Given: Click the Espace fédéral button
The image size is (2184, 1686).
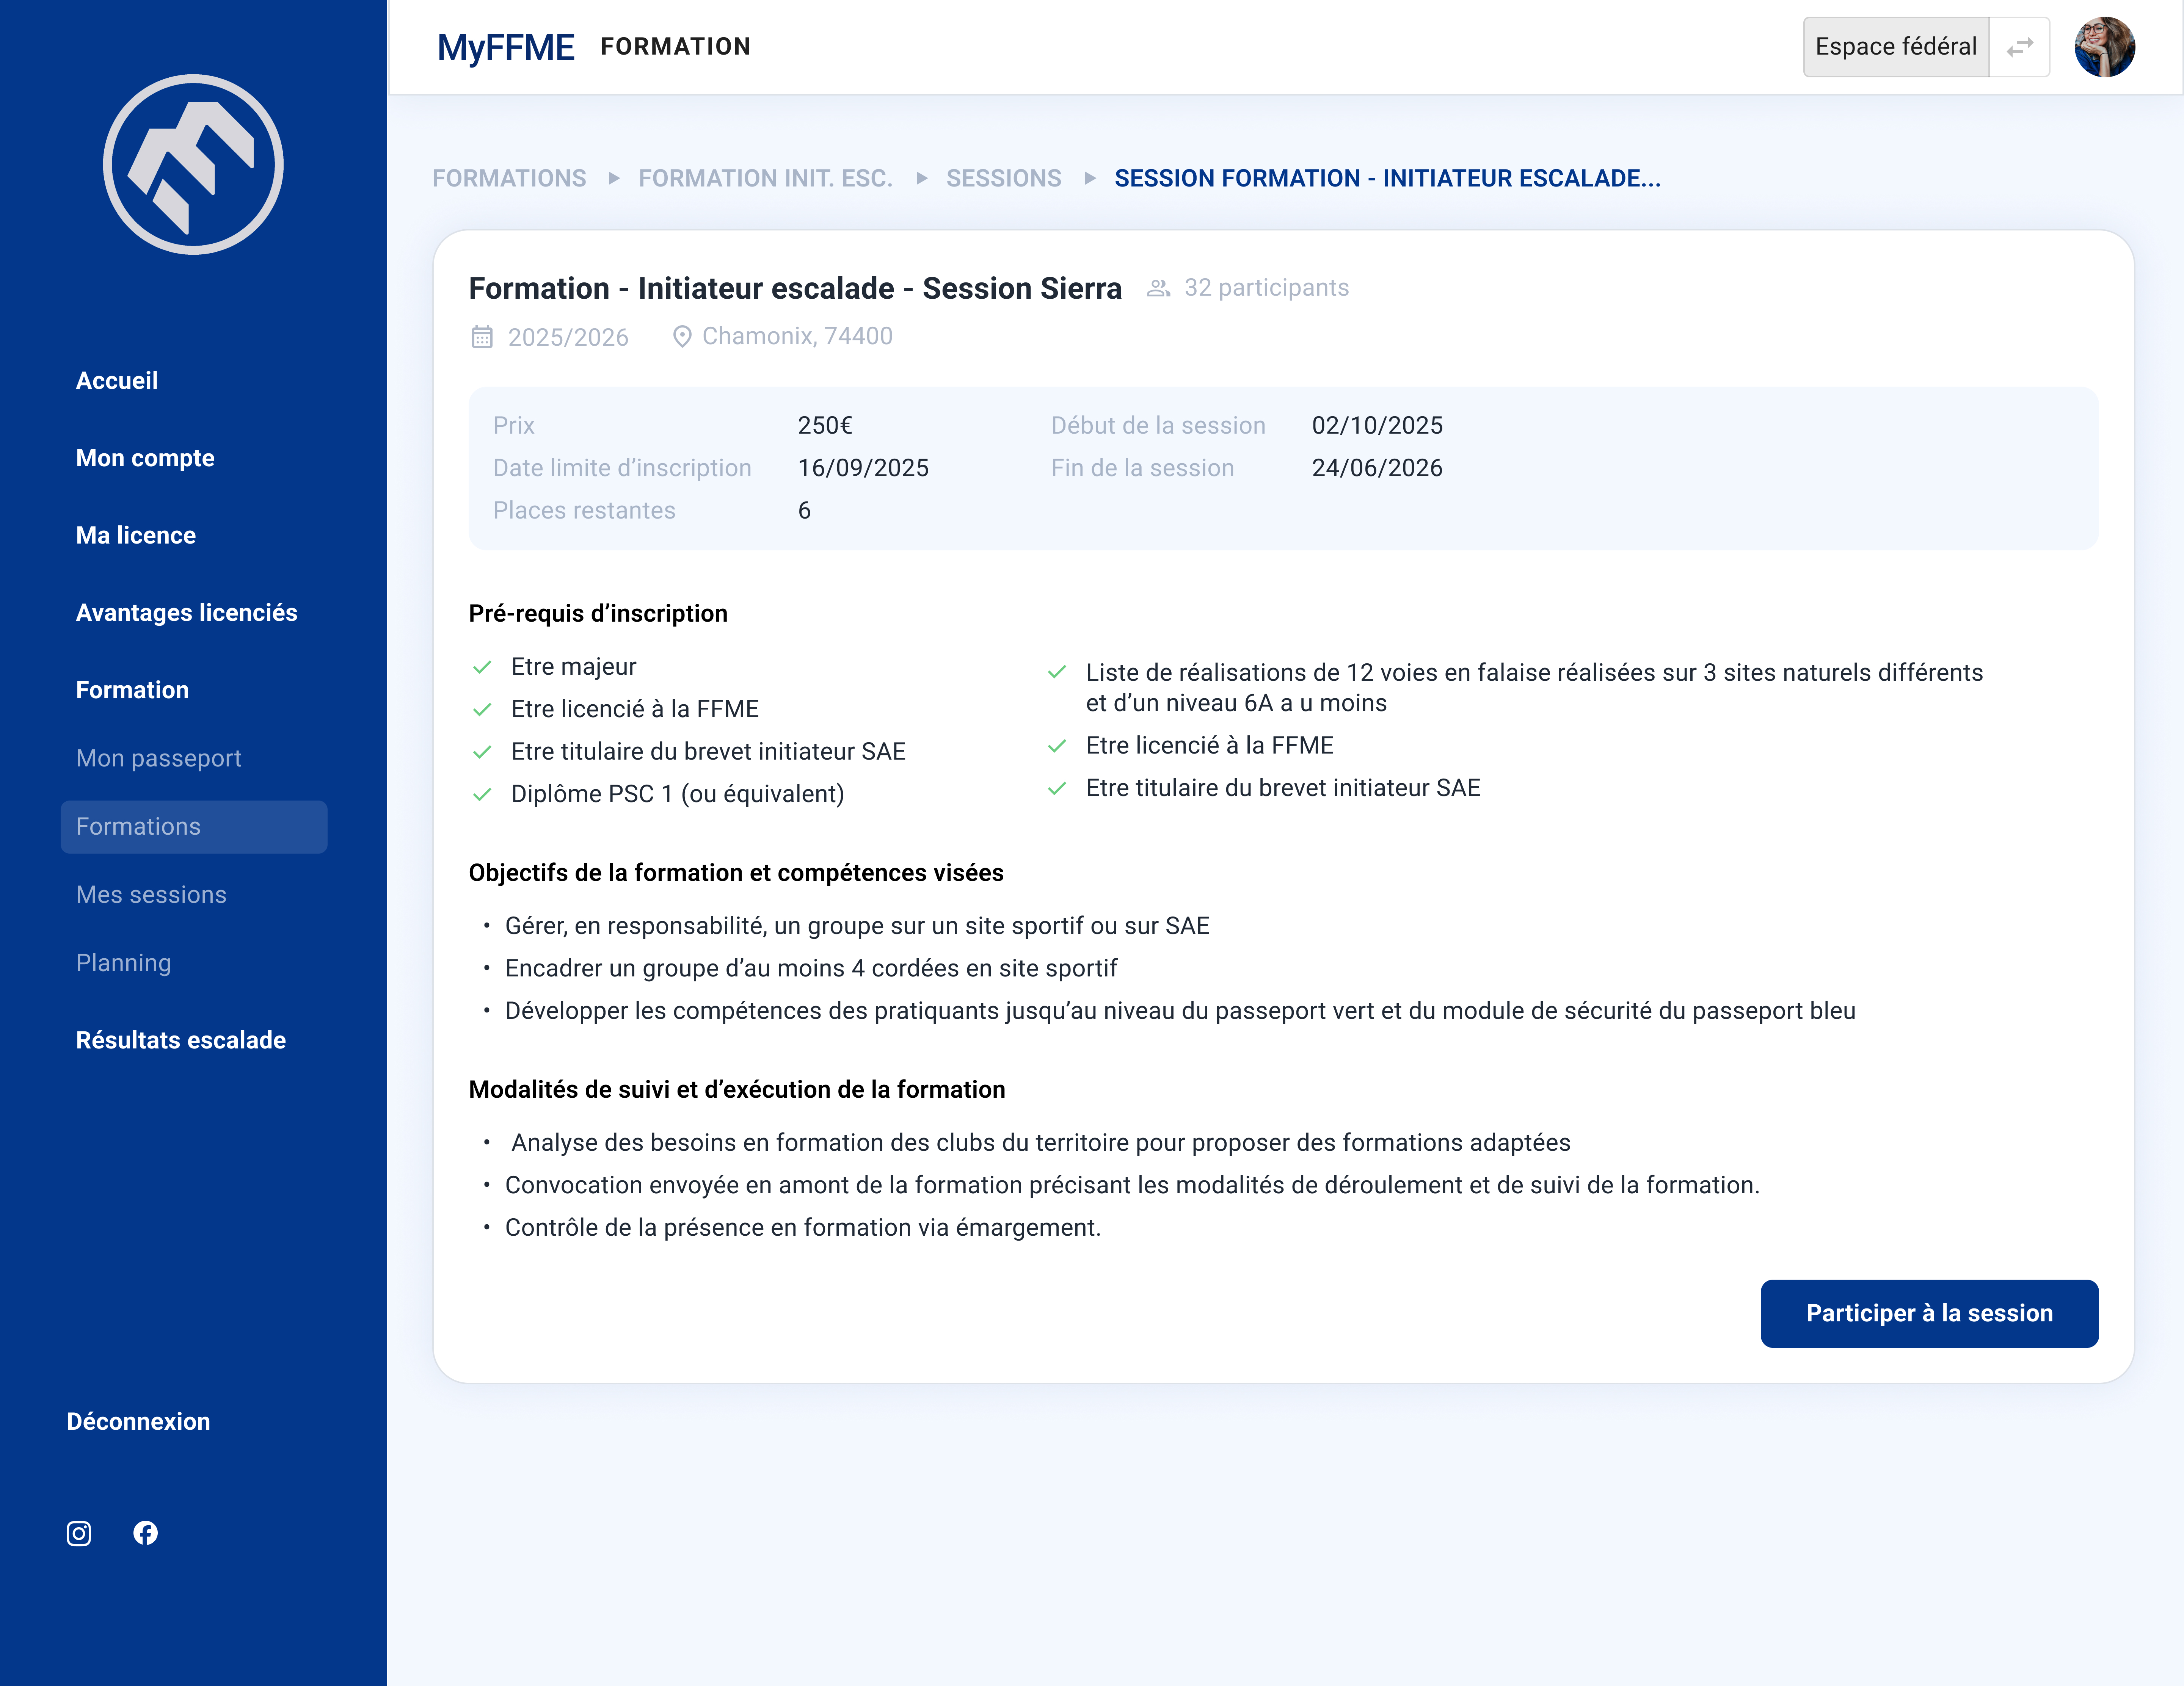Looking at the screenshot, I should coord(1895,46).
